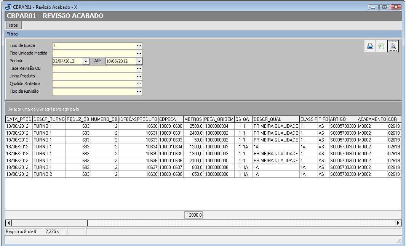
Task: Export results with the Excel icon
Action: [381, 47]
